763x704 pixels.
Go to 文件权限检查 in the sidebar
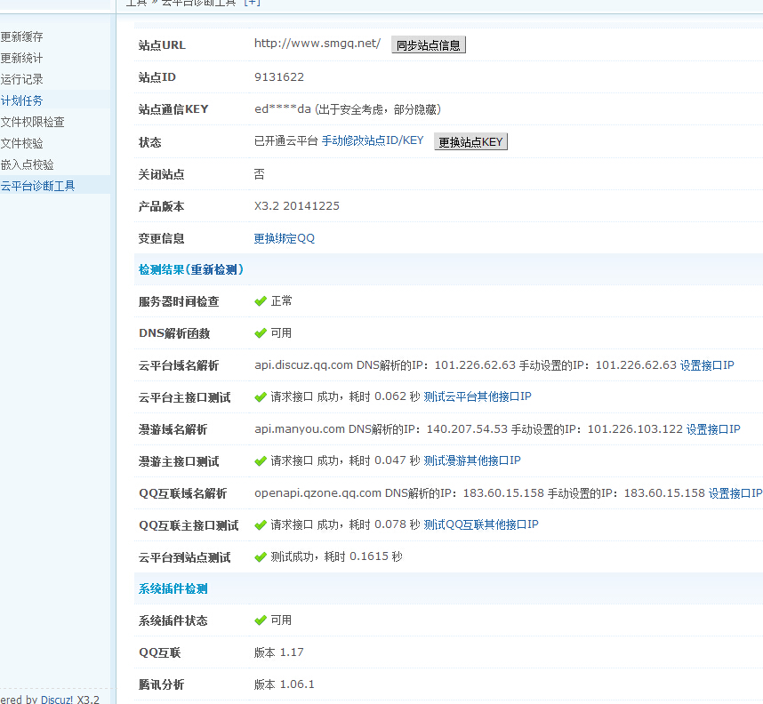point(33,122)
